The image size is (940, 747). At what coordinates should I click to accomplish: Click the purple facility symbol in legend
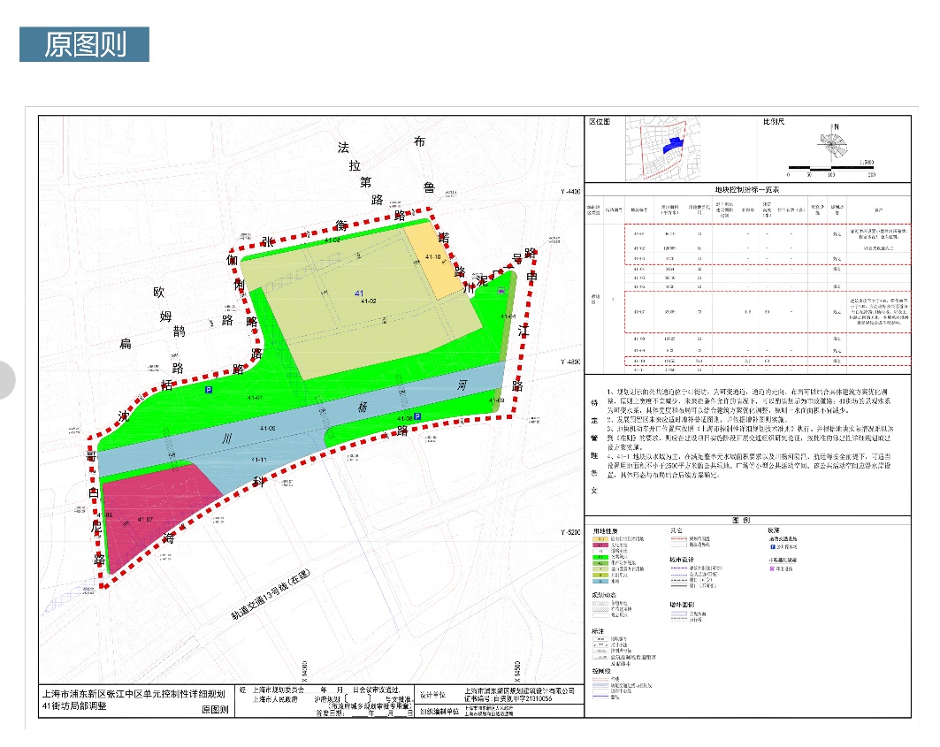point(773,570)
